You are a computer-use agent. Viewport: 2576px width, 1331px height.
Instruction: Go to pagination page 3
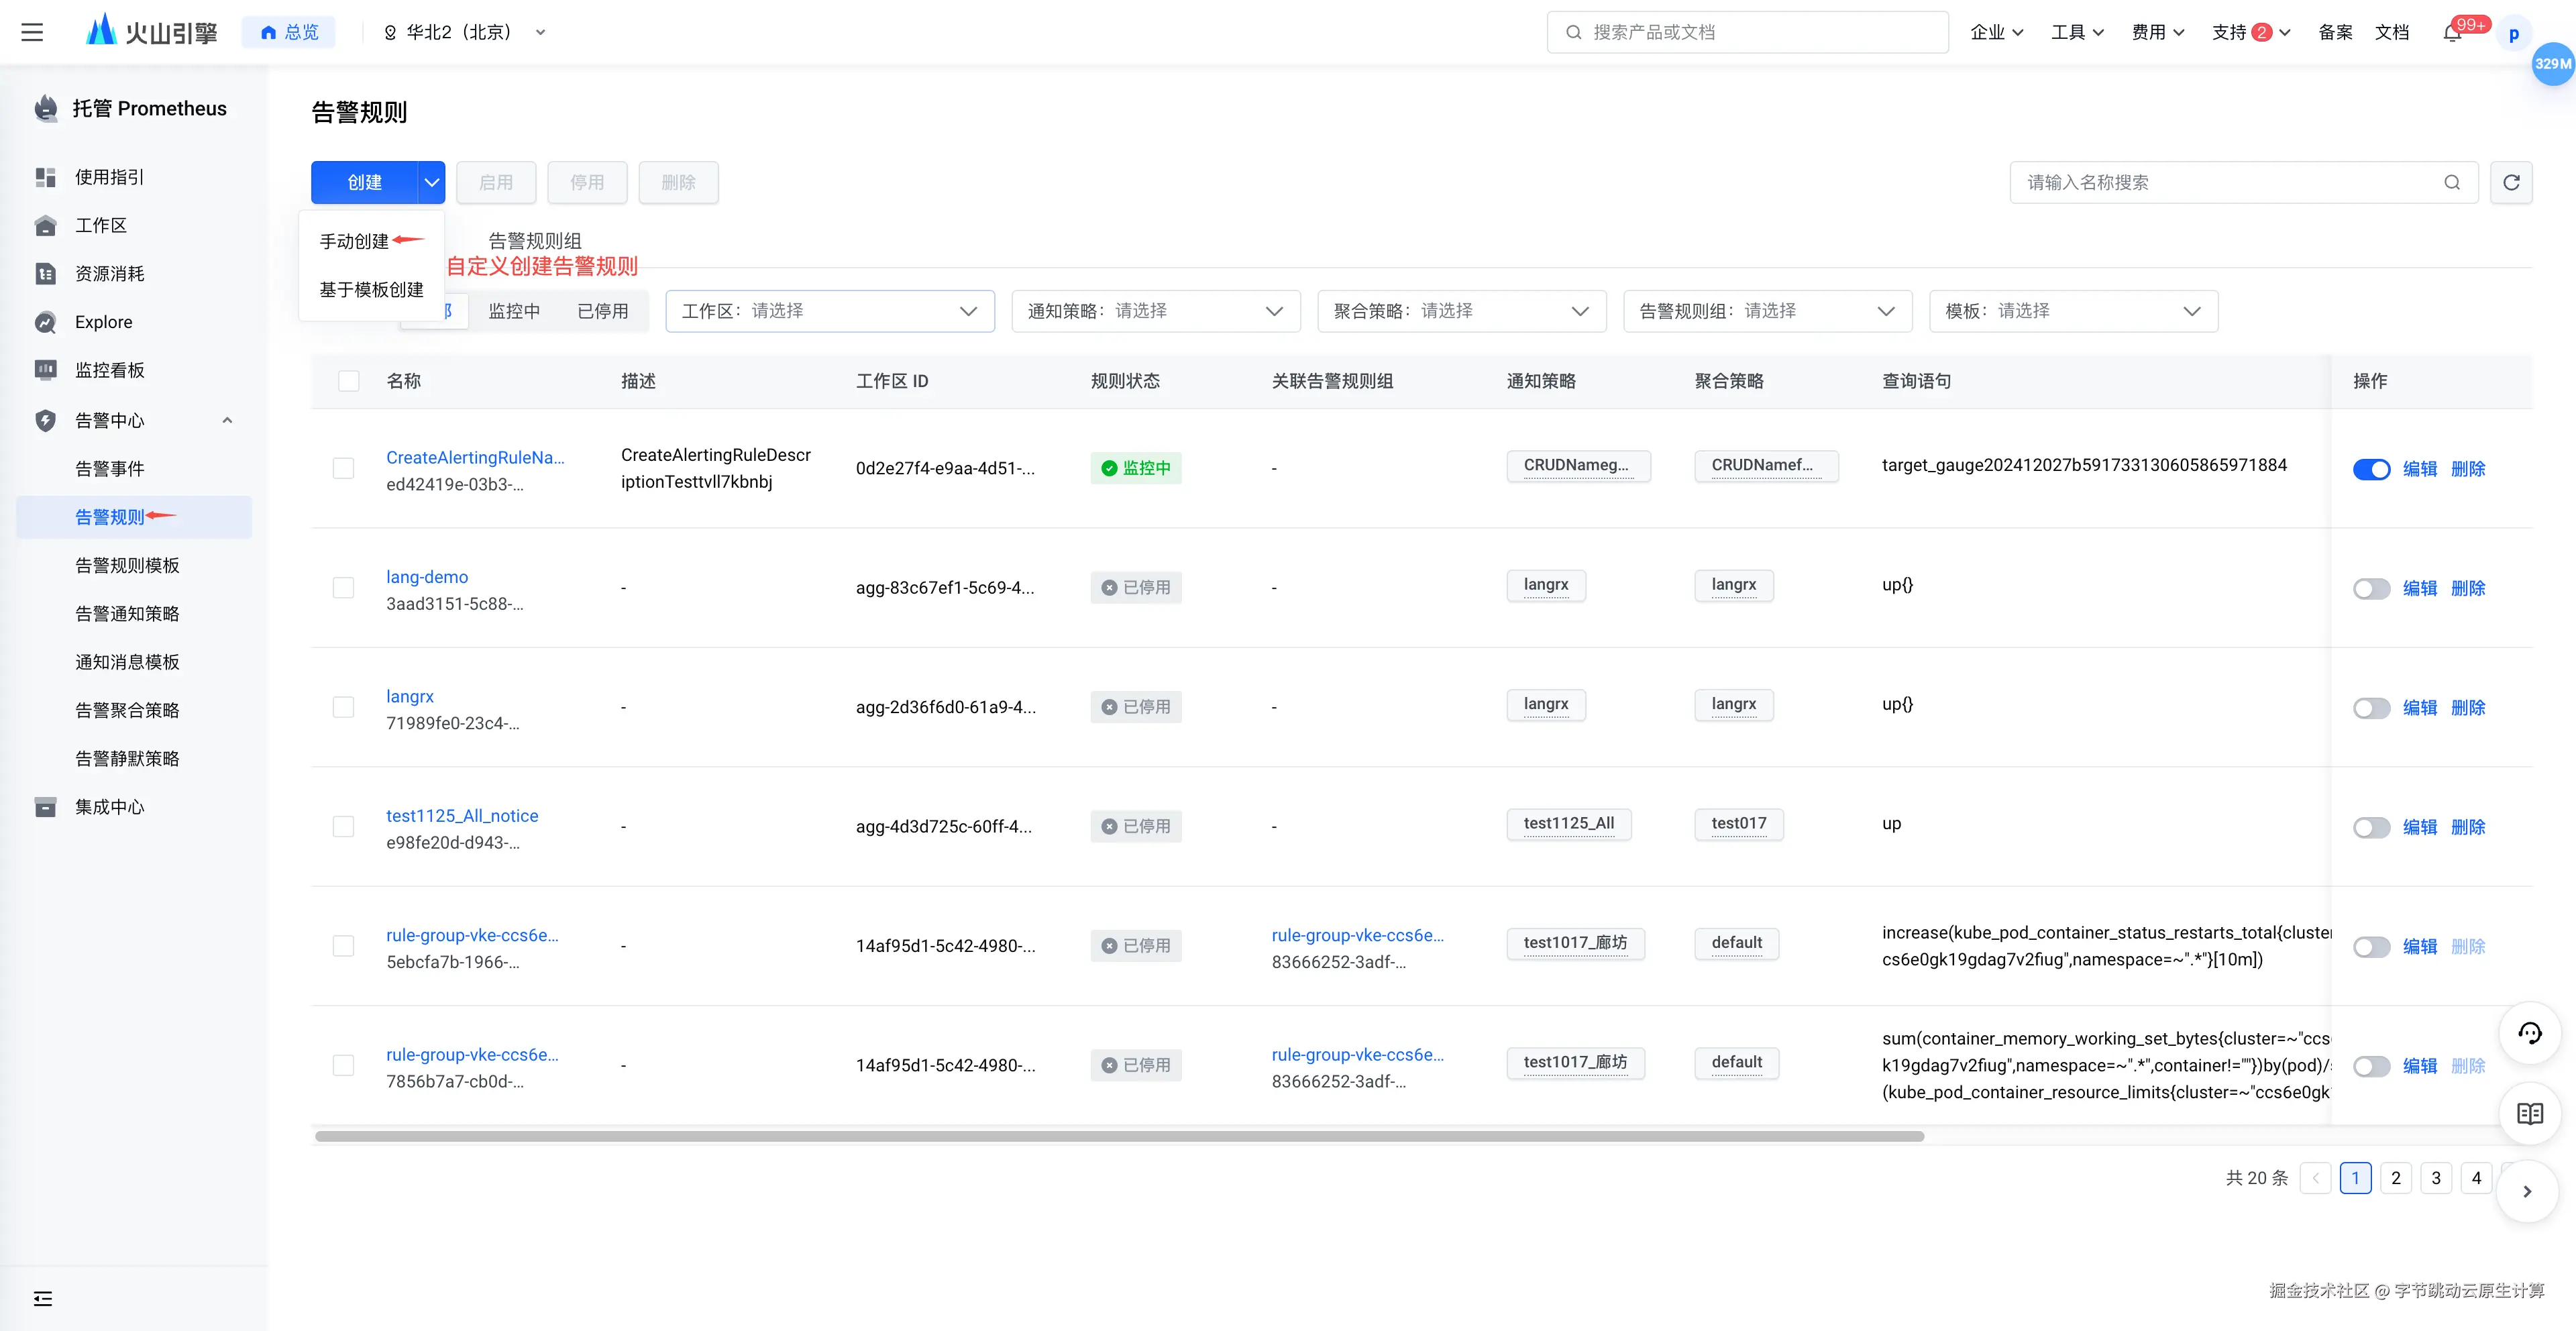(2435, 1177)
